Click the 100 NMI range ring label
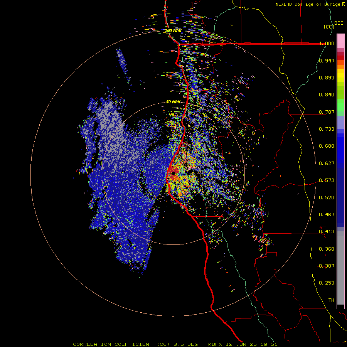Viewport: 347px width, 347px height. coord(173,30)
